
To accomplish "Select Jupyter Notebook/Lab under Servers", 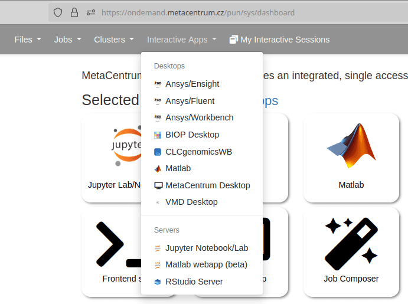I will pyautogui.click(x=206, y=248).
